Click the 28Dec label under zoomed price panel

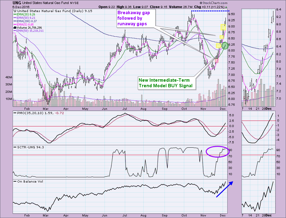click(267, 109)
